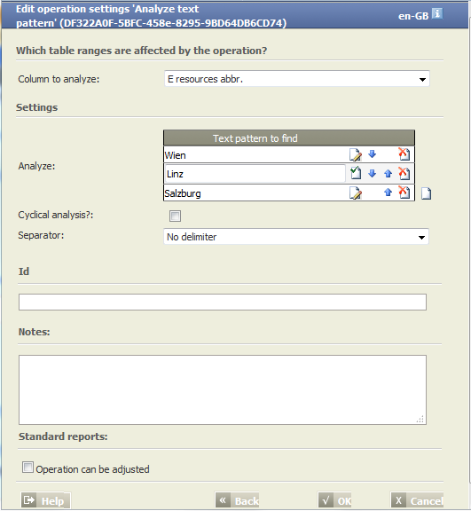Screen dimensions: 471x511
Task: Edit the Salzburg text pattern row
Action: [356, 193]
